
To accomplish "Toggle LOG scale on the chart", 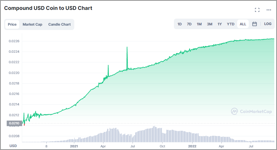I will (x=268, y=24).
